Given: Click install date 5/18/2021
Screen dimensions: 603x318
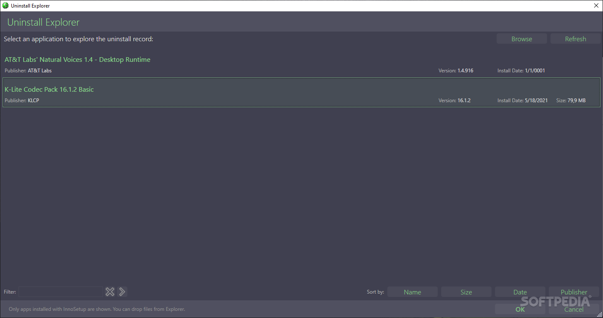Looking at the screenshot, I should tap(536, 101).
